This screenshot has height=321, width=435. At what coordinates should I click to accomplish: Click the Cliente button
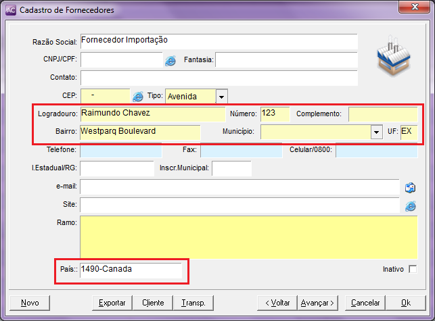point(153,303)
